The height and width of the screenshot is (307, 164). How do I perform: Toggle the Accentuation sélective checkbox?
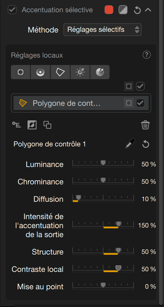point(12,10)
